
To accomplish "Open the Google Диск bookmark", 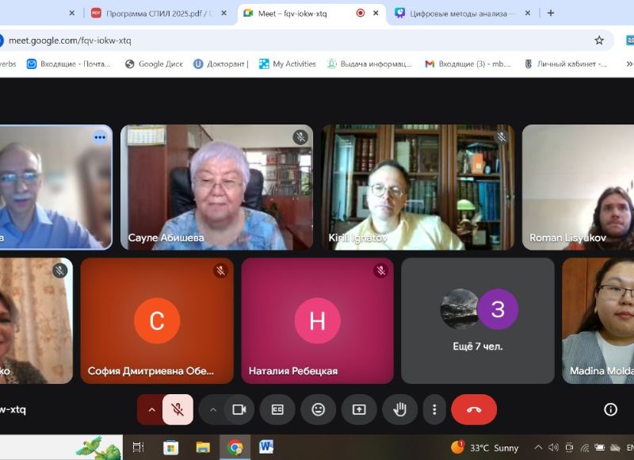I will point(154,64).
